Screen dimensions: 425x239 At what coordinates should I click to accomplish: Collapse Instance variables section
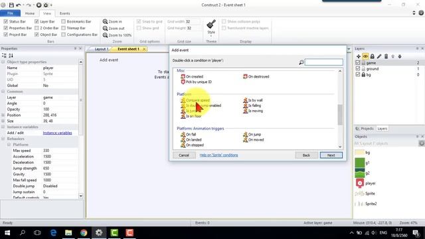click(x=3, y=127)
